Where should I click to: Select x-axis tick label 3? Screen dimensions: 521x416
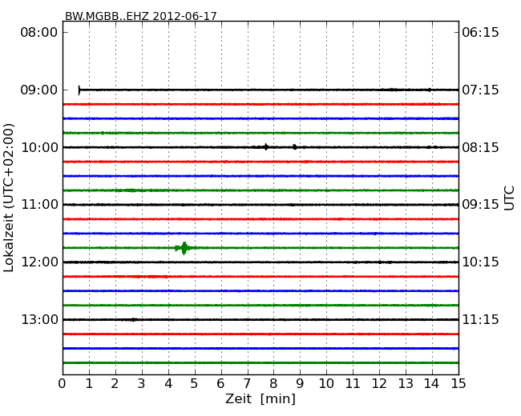[142, 384]
